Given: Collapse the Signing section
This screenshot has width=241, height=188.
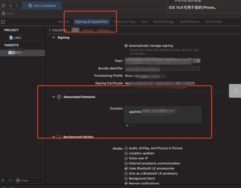Looking at the screenshot, I should 54,37.
